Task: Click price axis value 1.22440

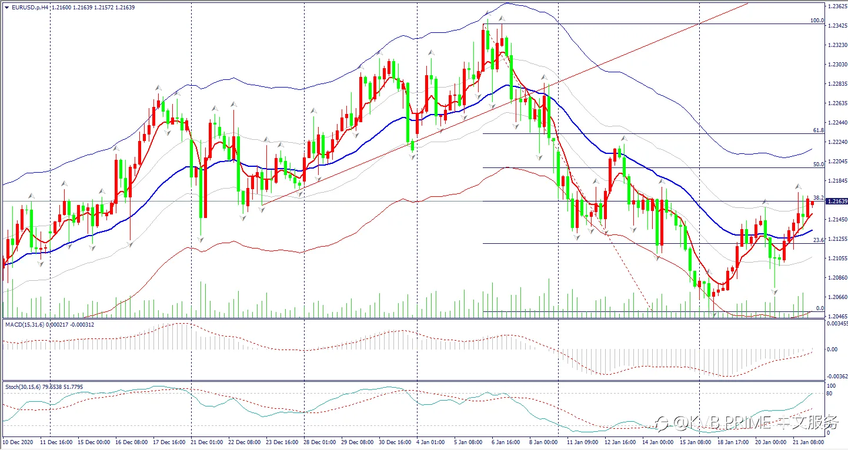Action: [x=837, y=123]
